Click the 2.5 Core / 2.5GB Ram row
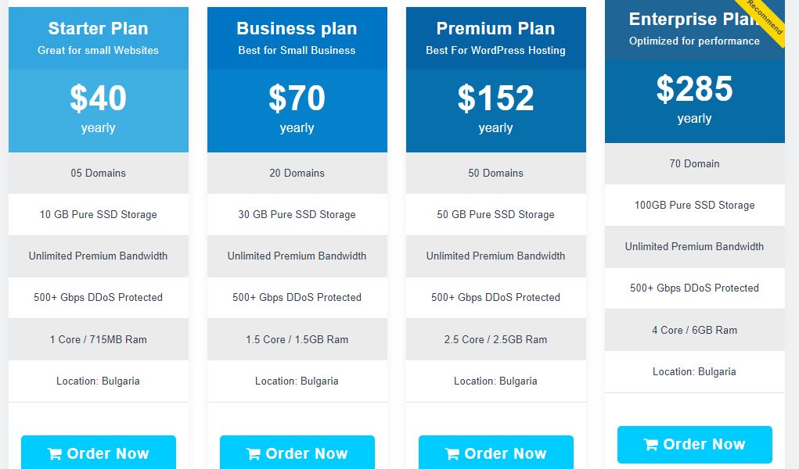This screenshot has height=469, width=799. click(496, 340)
